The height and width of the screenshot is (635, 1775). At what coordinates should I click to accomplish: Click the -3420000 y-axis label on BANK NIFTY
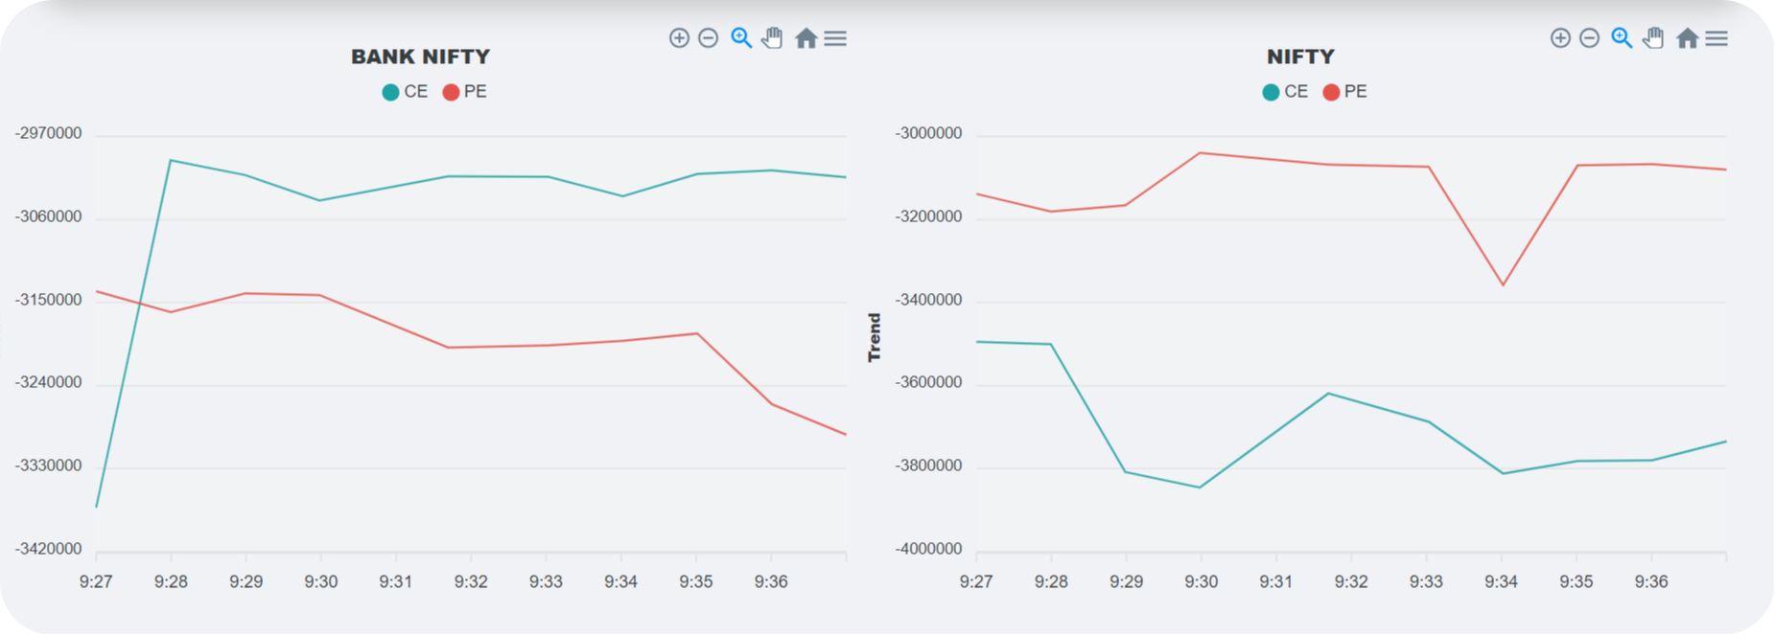(x=48, y=550)
